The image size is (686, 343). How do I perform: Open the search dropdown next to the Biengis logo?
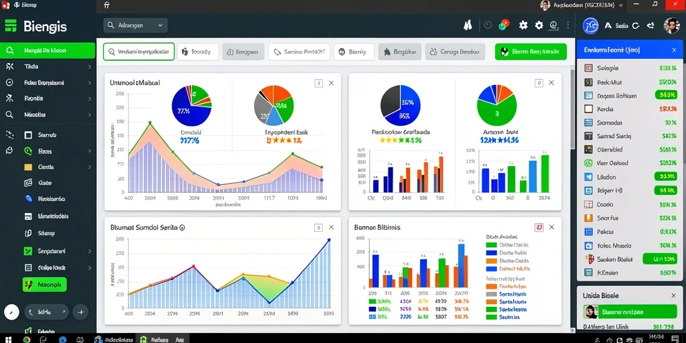135,25
